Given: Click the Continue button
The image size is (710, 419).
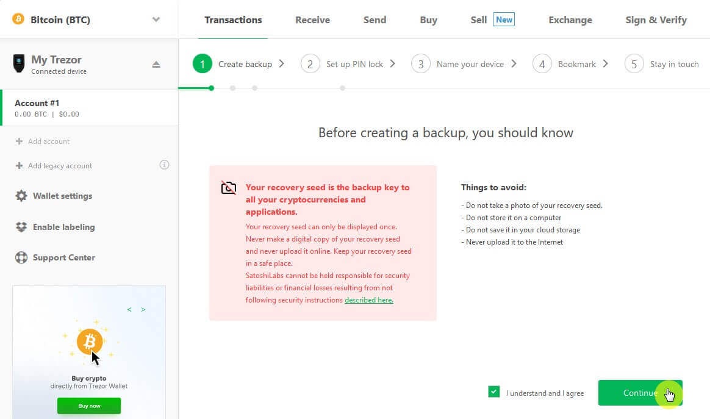Looking at the screenshot, I should point(640,393).
